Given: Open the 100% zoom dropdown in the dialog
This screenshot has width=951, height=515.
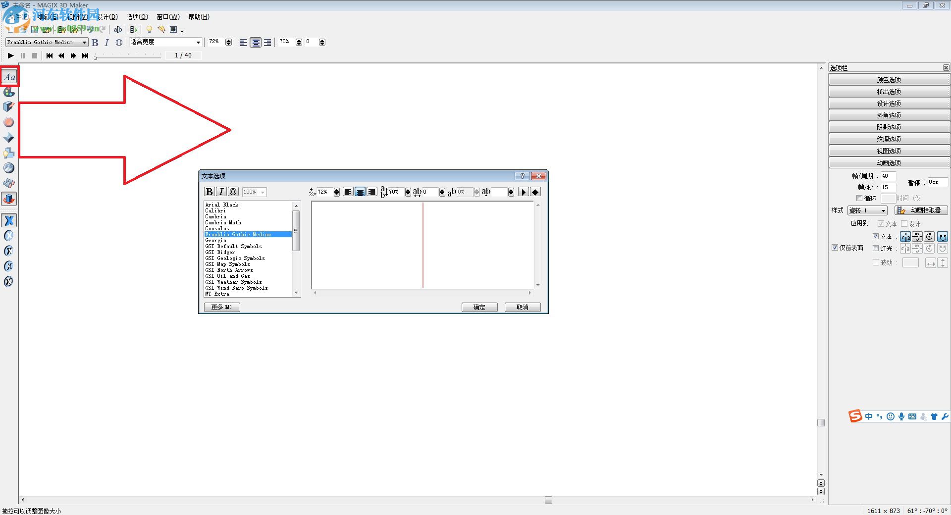Looking at the screenshot, I should click(x=254, y=192).
